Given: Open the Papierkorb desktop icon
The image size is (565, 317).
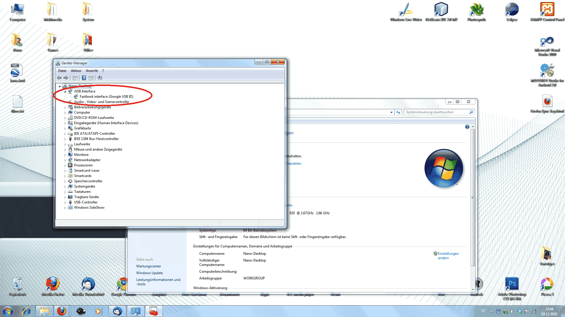Looking at the screenshot, I should pyautogui.click(x=17, y=286).
